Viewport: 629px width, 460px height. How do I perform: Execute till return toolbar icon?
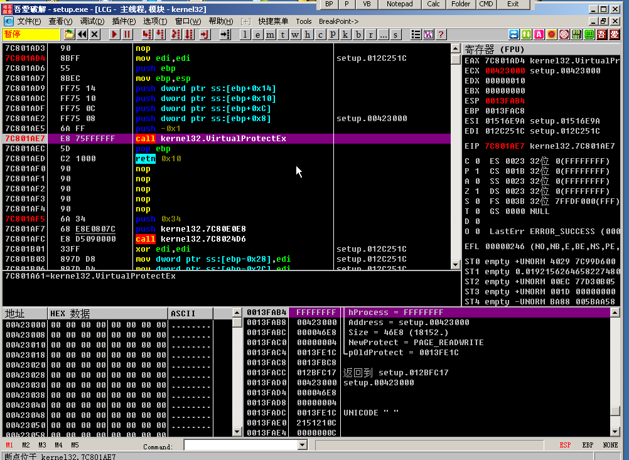coord(205,35)
